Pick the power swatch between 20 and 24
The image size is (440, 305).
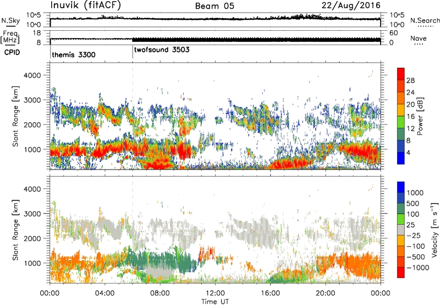tap(401, 99)
